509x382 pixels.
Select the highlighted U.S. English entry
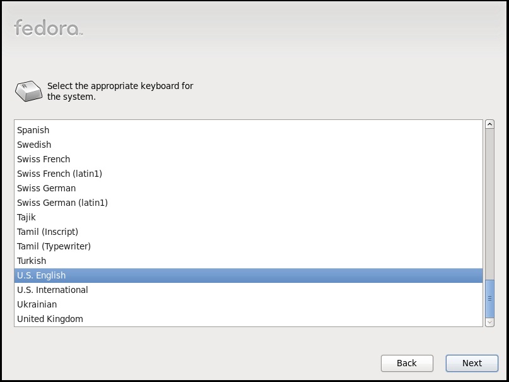tap(249, 275)
